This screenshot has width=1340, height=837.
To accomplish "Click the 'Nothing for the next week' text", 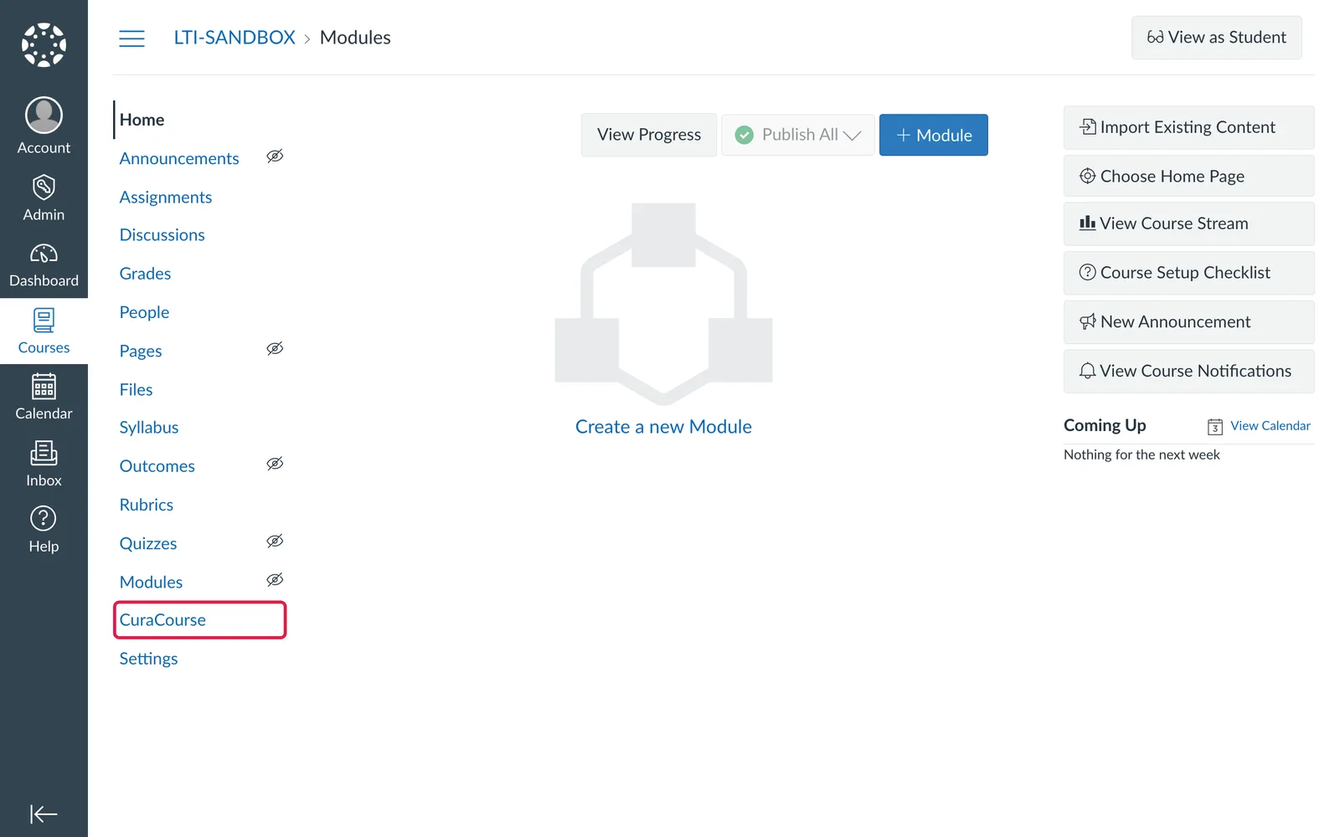I will click(x=1142, y=454).
